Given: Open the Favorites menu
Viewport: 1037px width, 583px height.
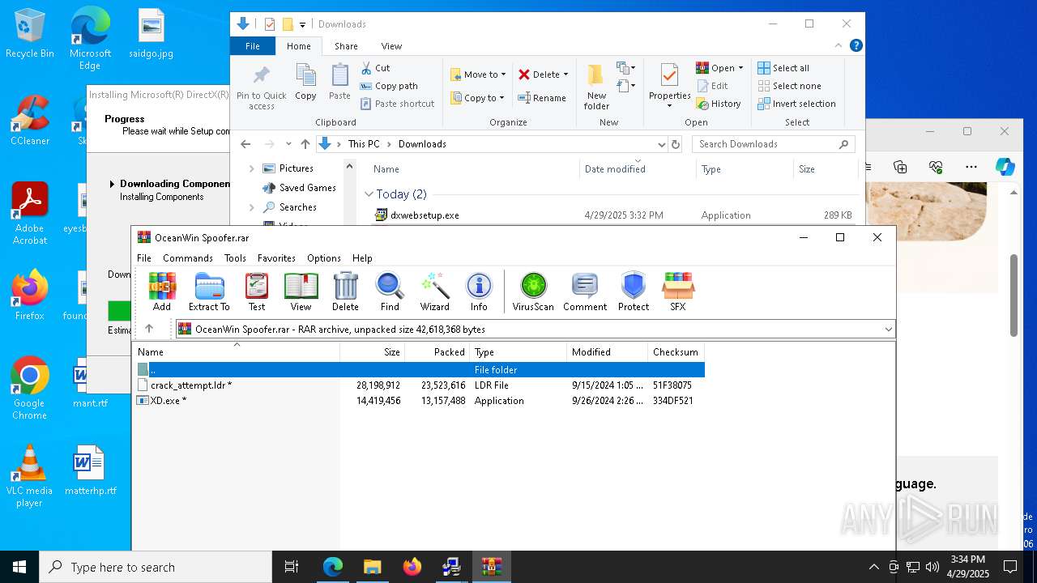Looking at the screenshot, I should pyautogui.click(x=276, y=257).
